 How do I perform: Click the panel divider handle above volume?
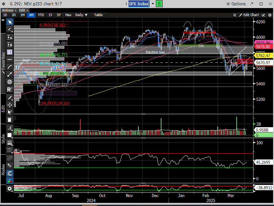143,114
